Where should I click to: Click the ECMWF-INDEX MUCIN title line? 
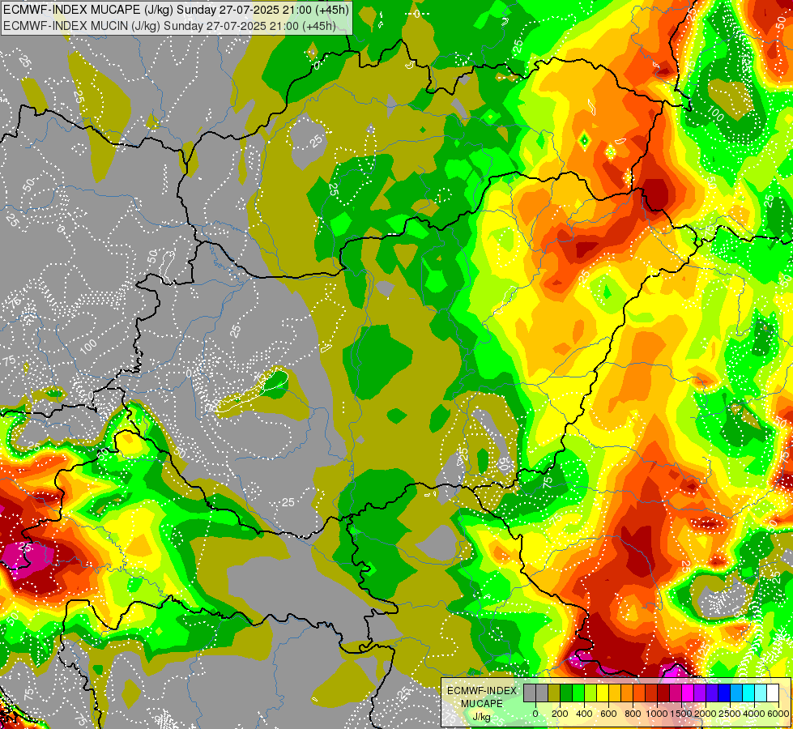(169, 25)
